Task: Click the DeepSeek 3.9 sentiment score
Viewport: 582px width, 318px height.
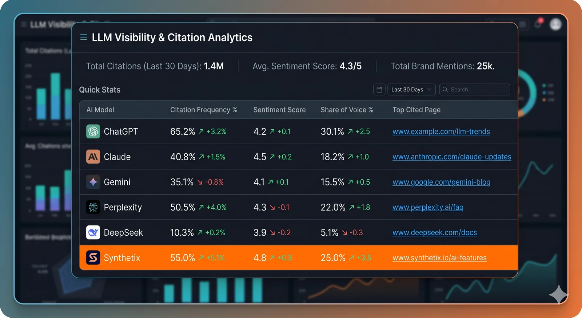Action: point(260,232)
